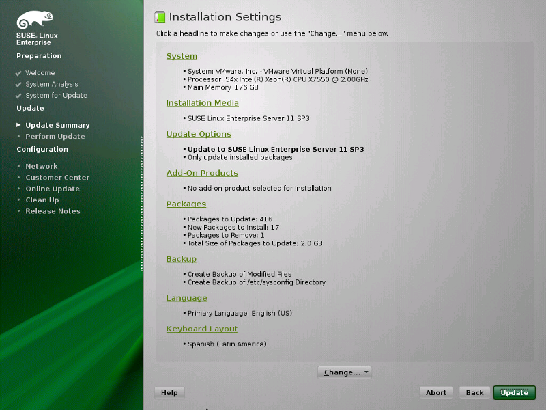Open the Packages settings headline
This screenshot has height=410, width=546.
tap(186, 204)
